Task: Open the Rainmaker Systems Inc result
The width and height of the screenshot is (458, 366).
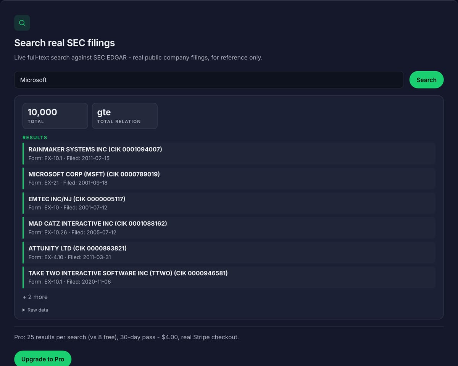Action: pyautogui.click(x=229, y=154)
